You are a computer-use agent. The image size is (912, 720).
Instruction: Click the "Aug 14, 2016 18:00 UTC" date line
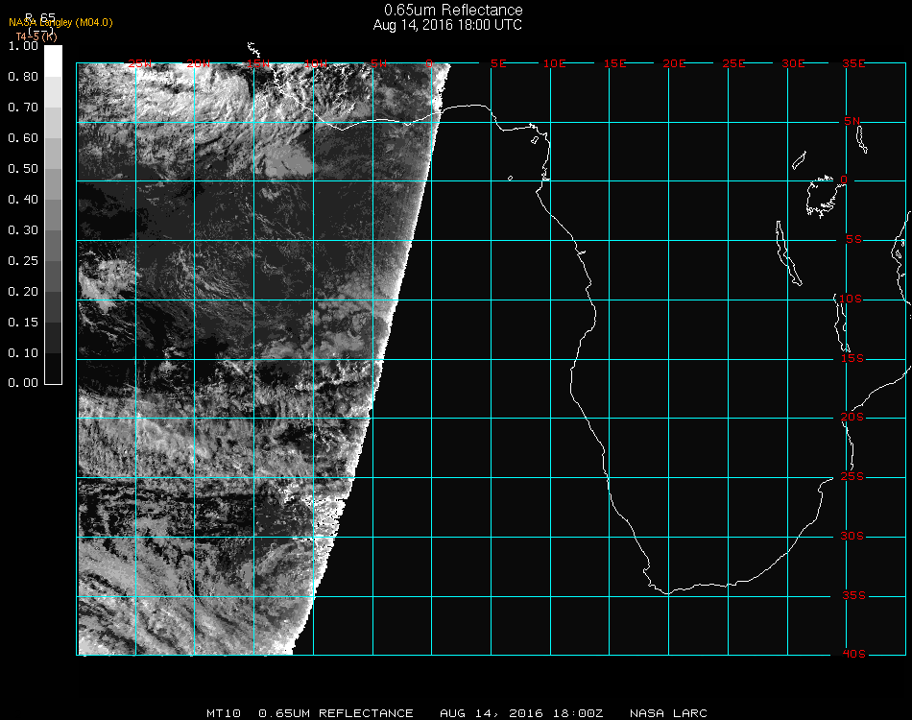click(x=447, y=25)
